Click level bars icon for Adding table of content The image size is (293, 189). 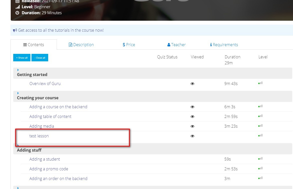tap(260, 116)
